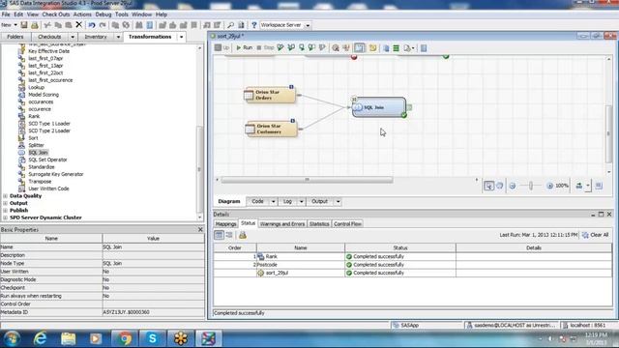619x348 pixels.
Task: Open the Actions menu
Action: [82, 14]
